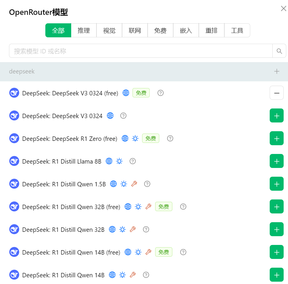Screen dimensions: 288x284
Task: Add R1 Distill Qwen 32B (free) model
Action: [277, 207]
